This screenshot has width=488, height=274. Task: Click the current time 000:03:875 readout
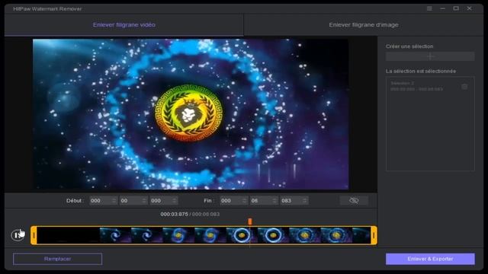[x=175, y=214]
